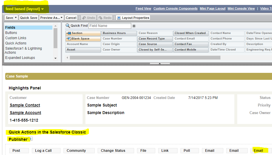The height and width of the screenshot is (155, 272).
Task: Open the Sample Account link
Action: point(25,113)
